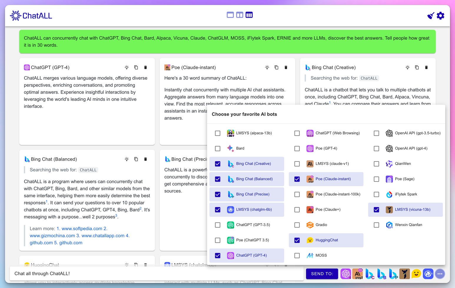Screen dimensions: 455x288
Task: Enable the MOSS checkbox
Action: pyautogui.click(x=297, y=256)
